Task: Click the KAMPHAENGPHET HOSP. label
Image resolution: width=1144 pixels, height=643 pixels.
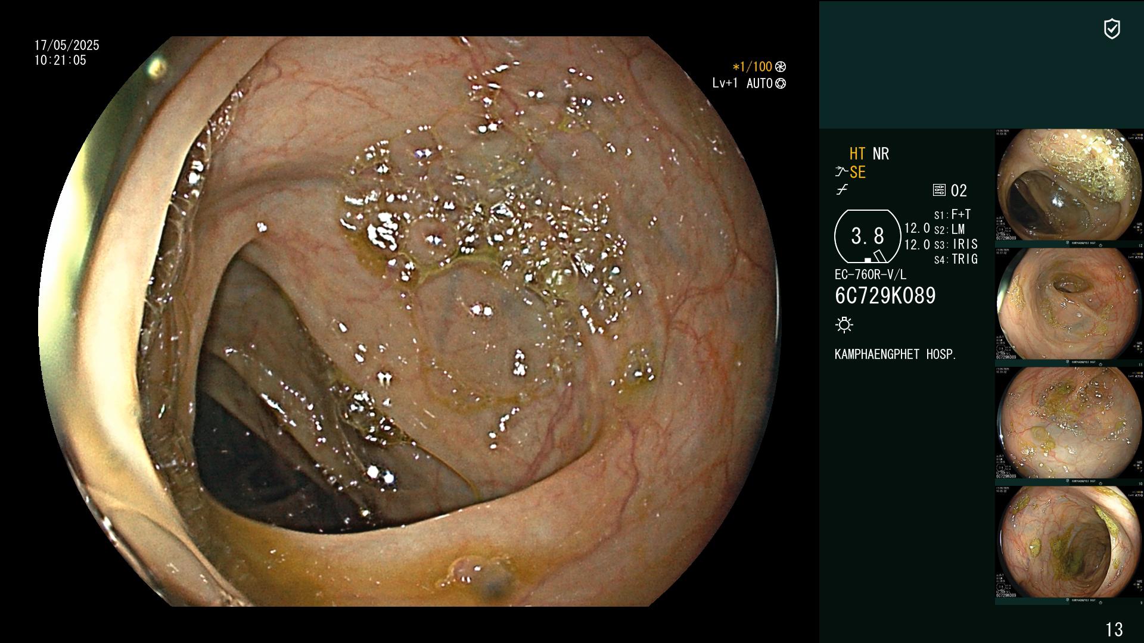Action: tap(896, 354)
